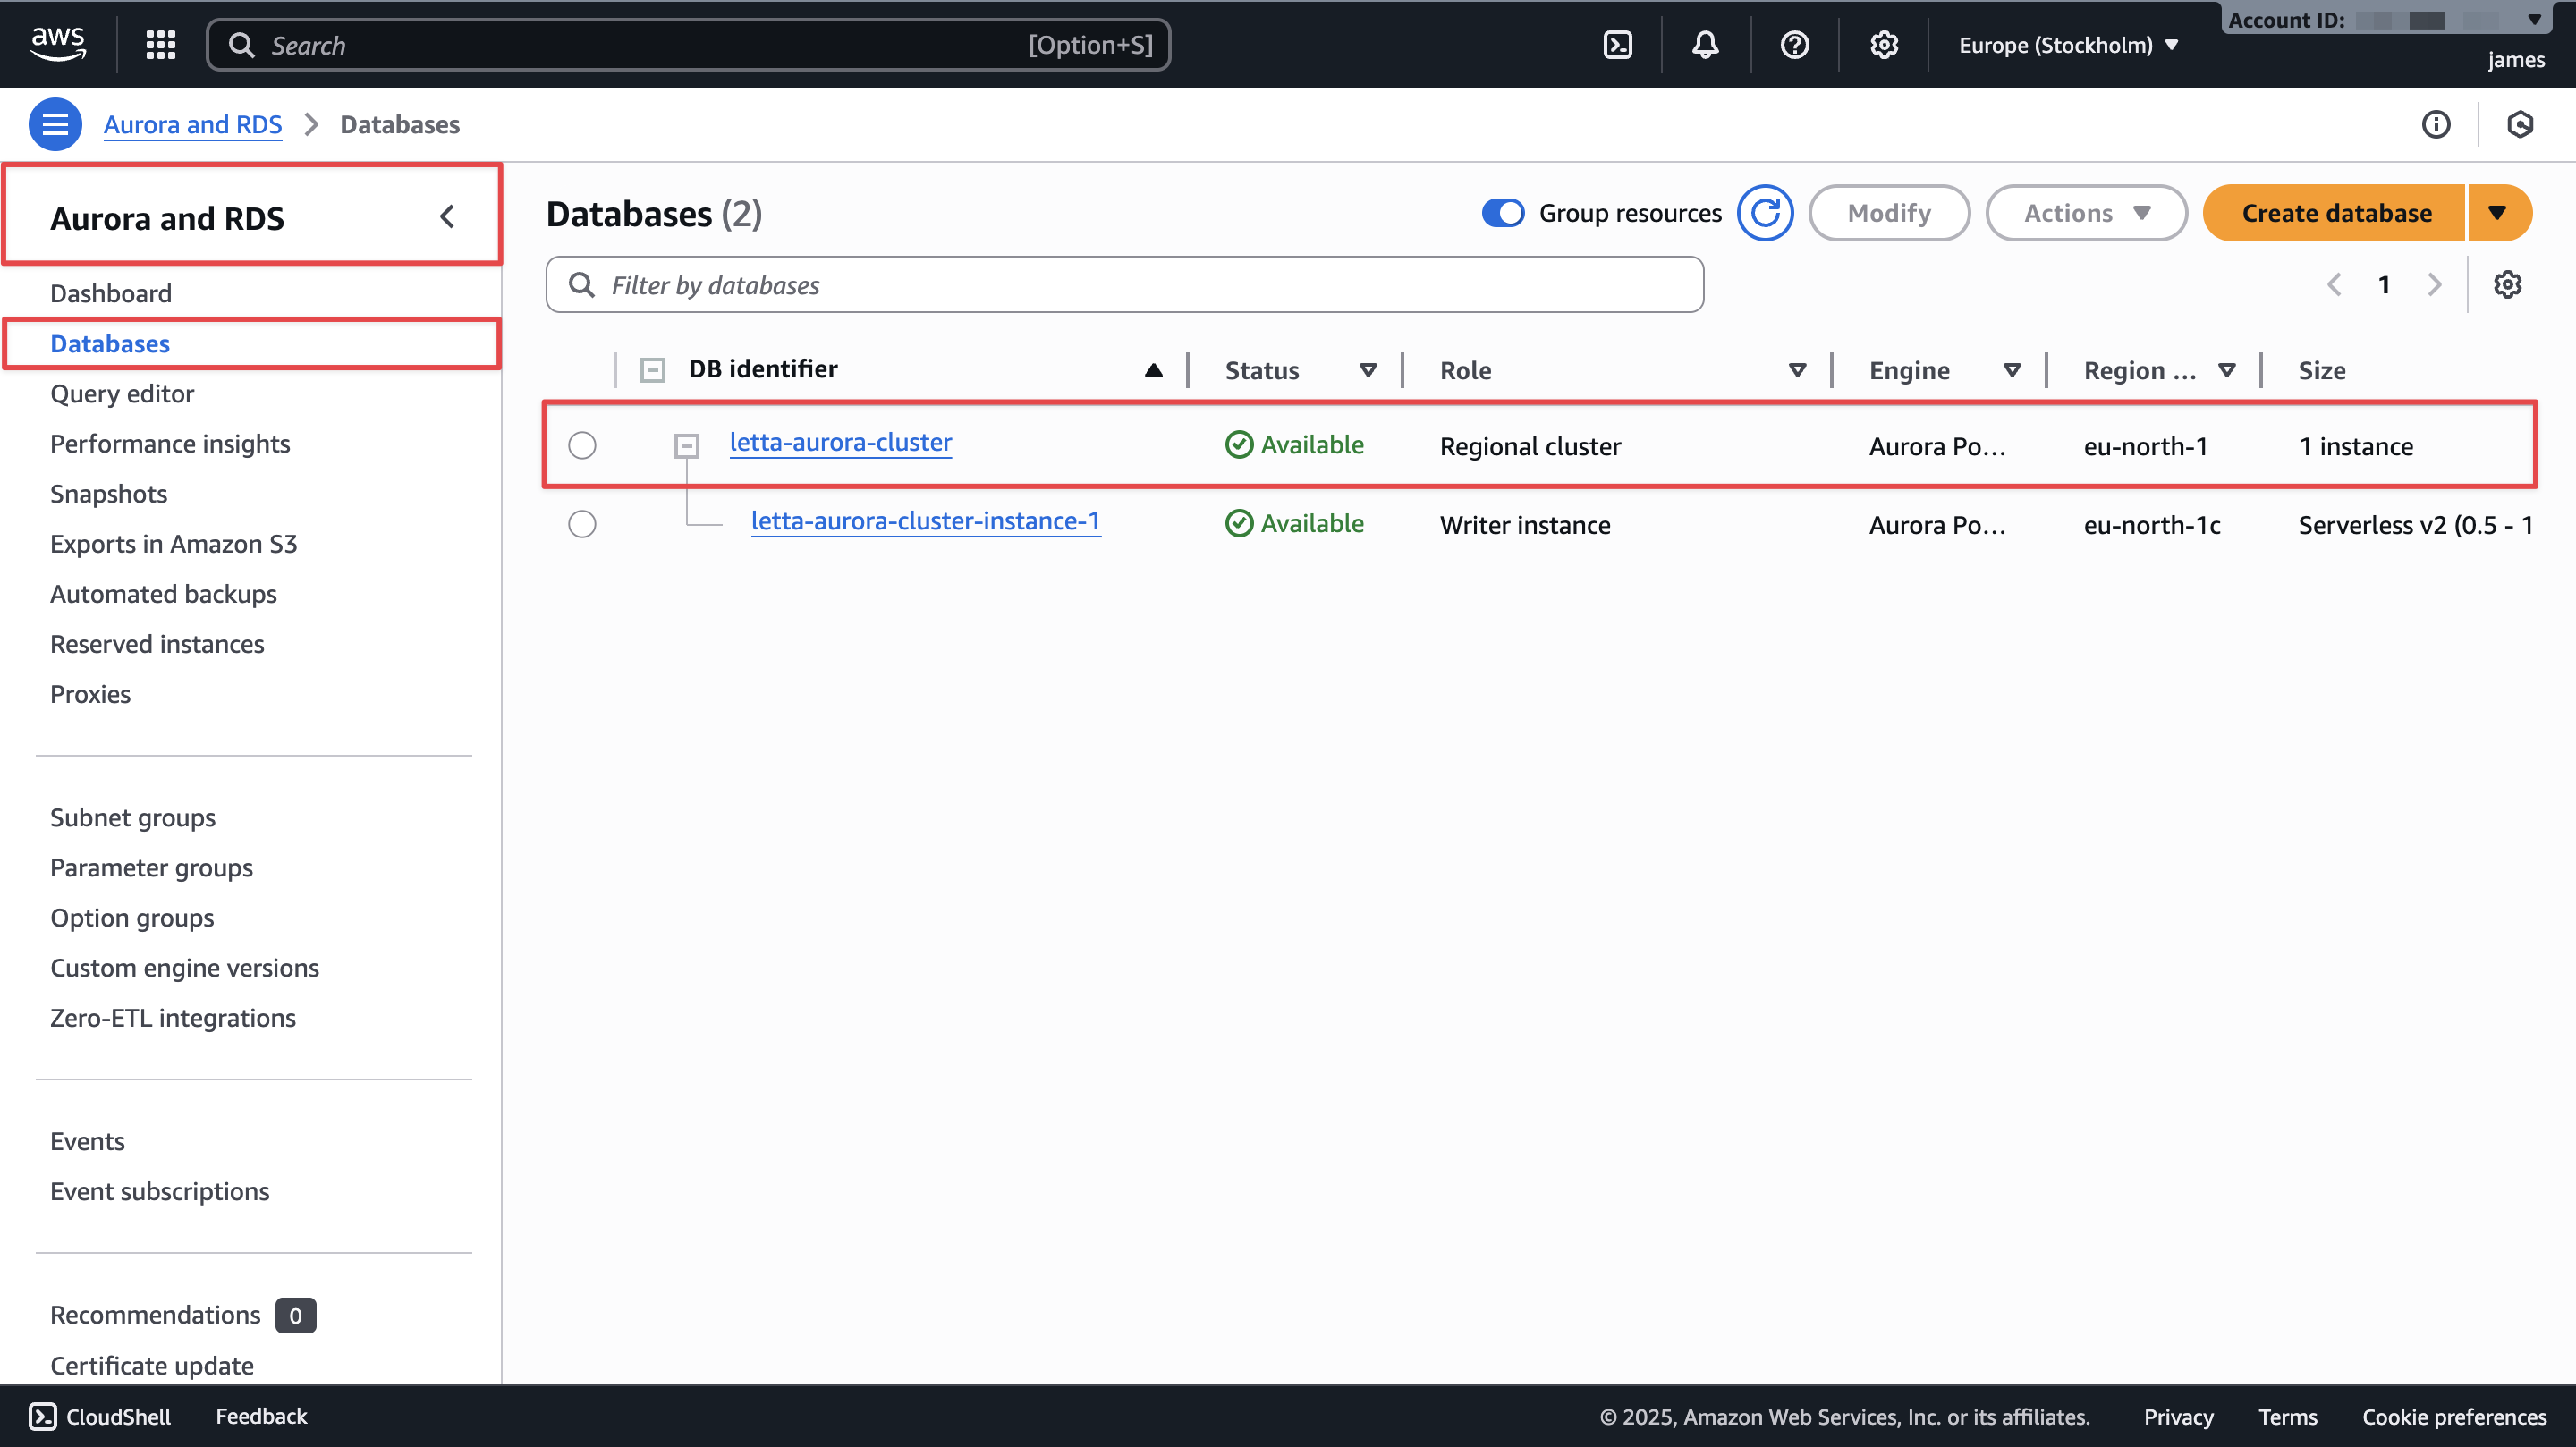Select radio button for letta-aurora-cluster-instance-1
The image size is (2576, 1447).
[582, 524]
